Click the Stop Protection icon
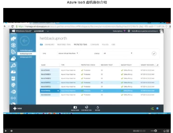The height and width of the screenshot is (133, 173). [x=86, y=107]
